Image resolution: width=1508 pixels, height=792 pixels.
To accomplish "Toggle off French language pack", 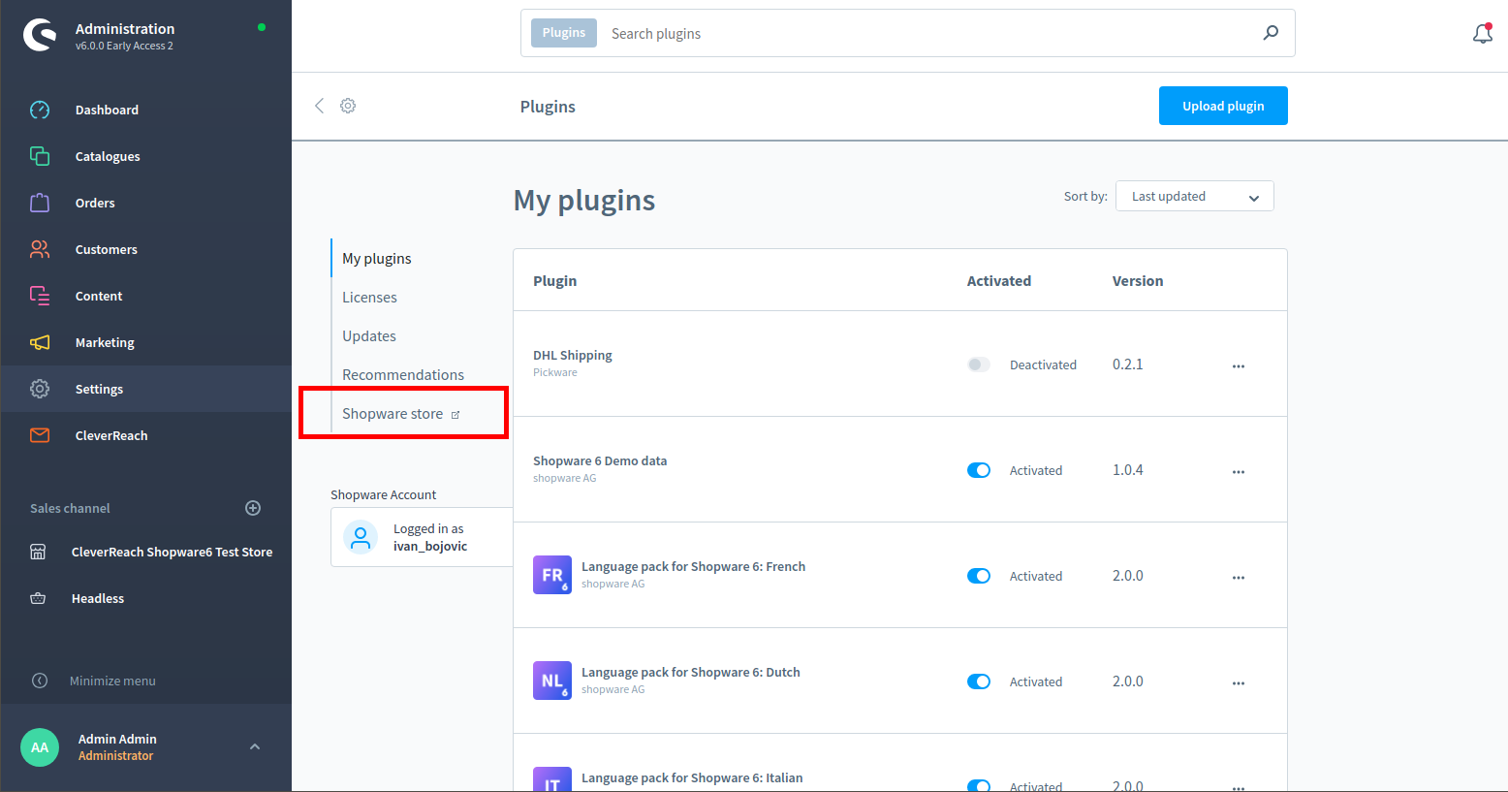I will (x=979, y=576).
